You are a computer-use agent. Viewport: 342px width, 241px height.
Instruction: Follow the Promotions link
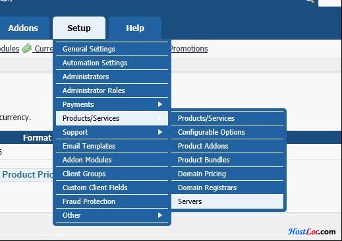coord(189,49)
